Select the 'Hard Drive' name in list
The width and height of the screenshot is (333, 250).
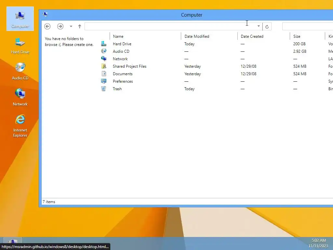click(x=122, y=44)
